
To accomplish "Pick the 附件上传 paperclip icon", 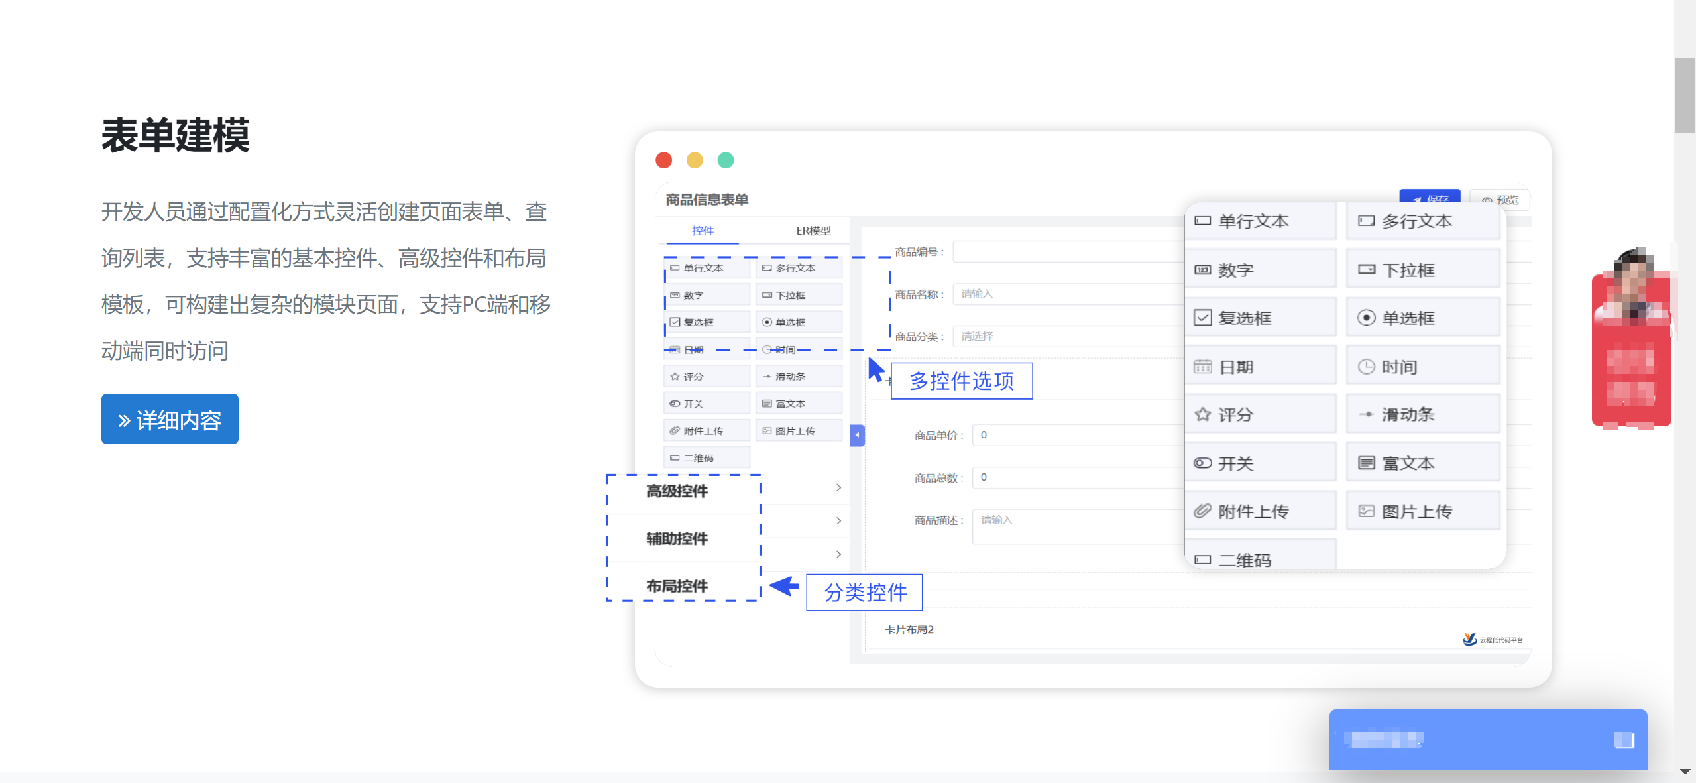I will tap(1202, 511).
